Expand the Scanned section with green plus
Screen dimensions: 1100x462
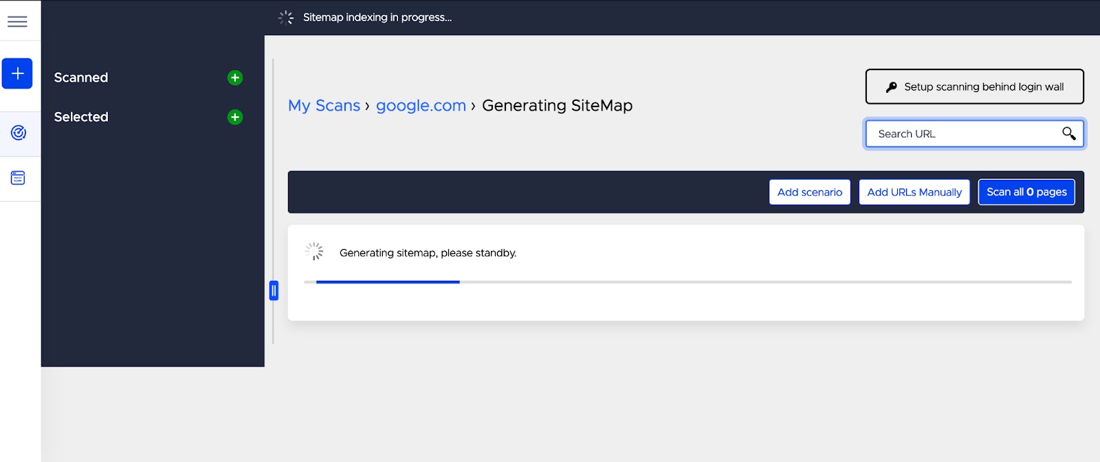point(235,78)
